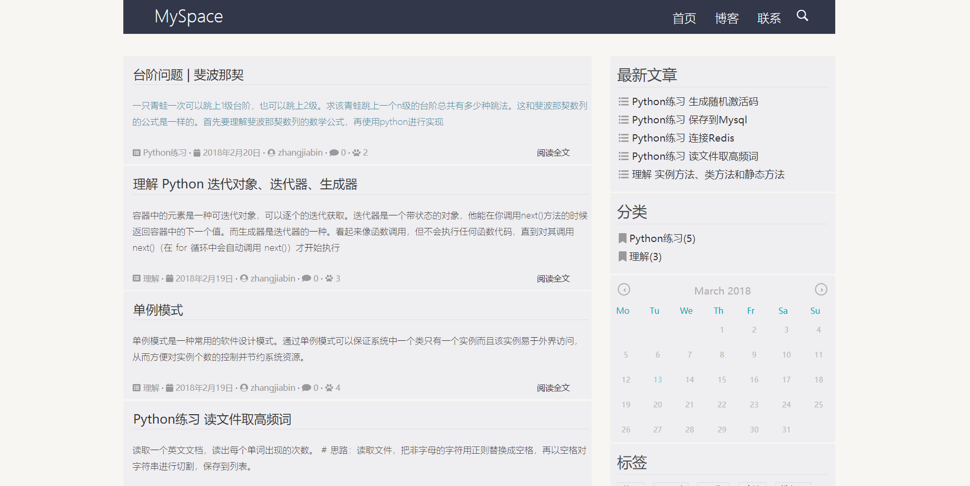The width and height of the screenshot is (970, 486).
Task: Click list icon beside sidebar 读文件取高频词
Action: click(623, 156)
